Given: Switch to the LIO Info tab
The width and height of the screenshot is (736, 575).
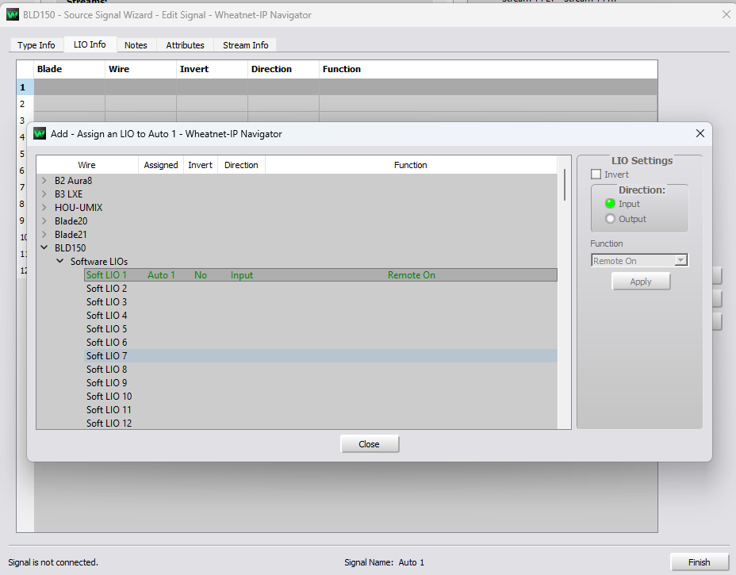Looking at the screenshot, I should (x=90, y=44).
